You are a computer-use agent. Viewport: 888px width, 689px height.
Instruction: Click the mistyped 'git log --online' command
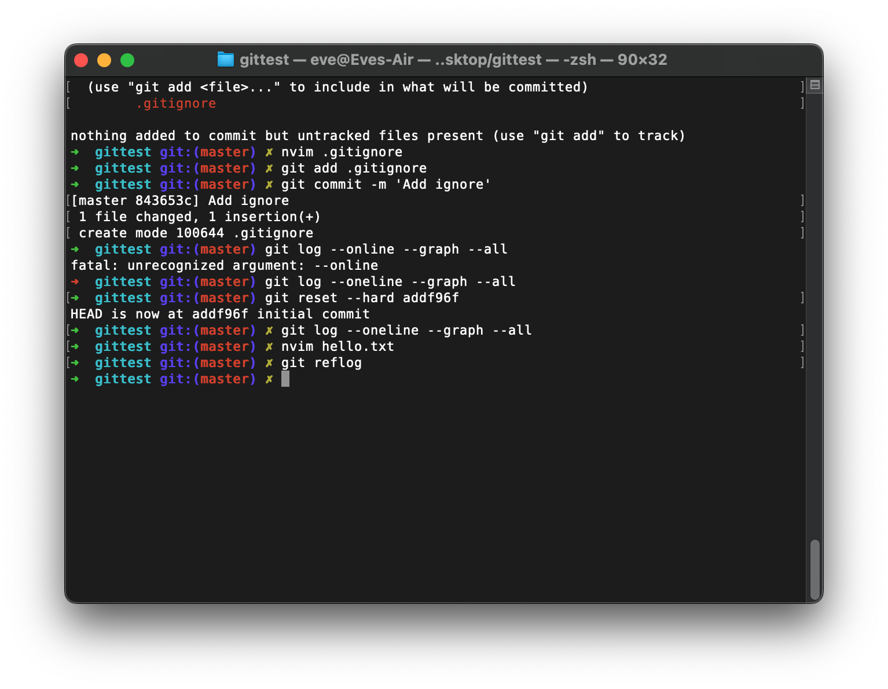(x=386, y=250)
